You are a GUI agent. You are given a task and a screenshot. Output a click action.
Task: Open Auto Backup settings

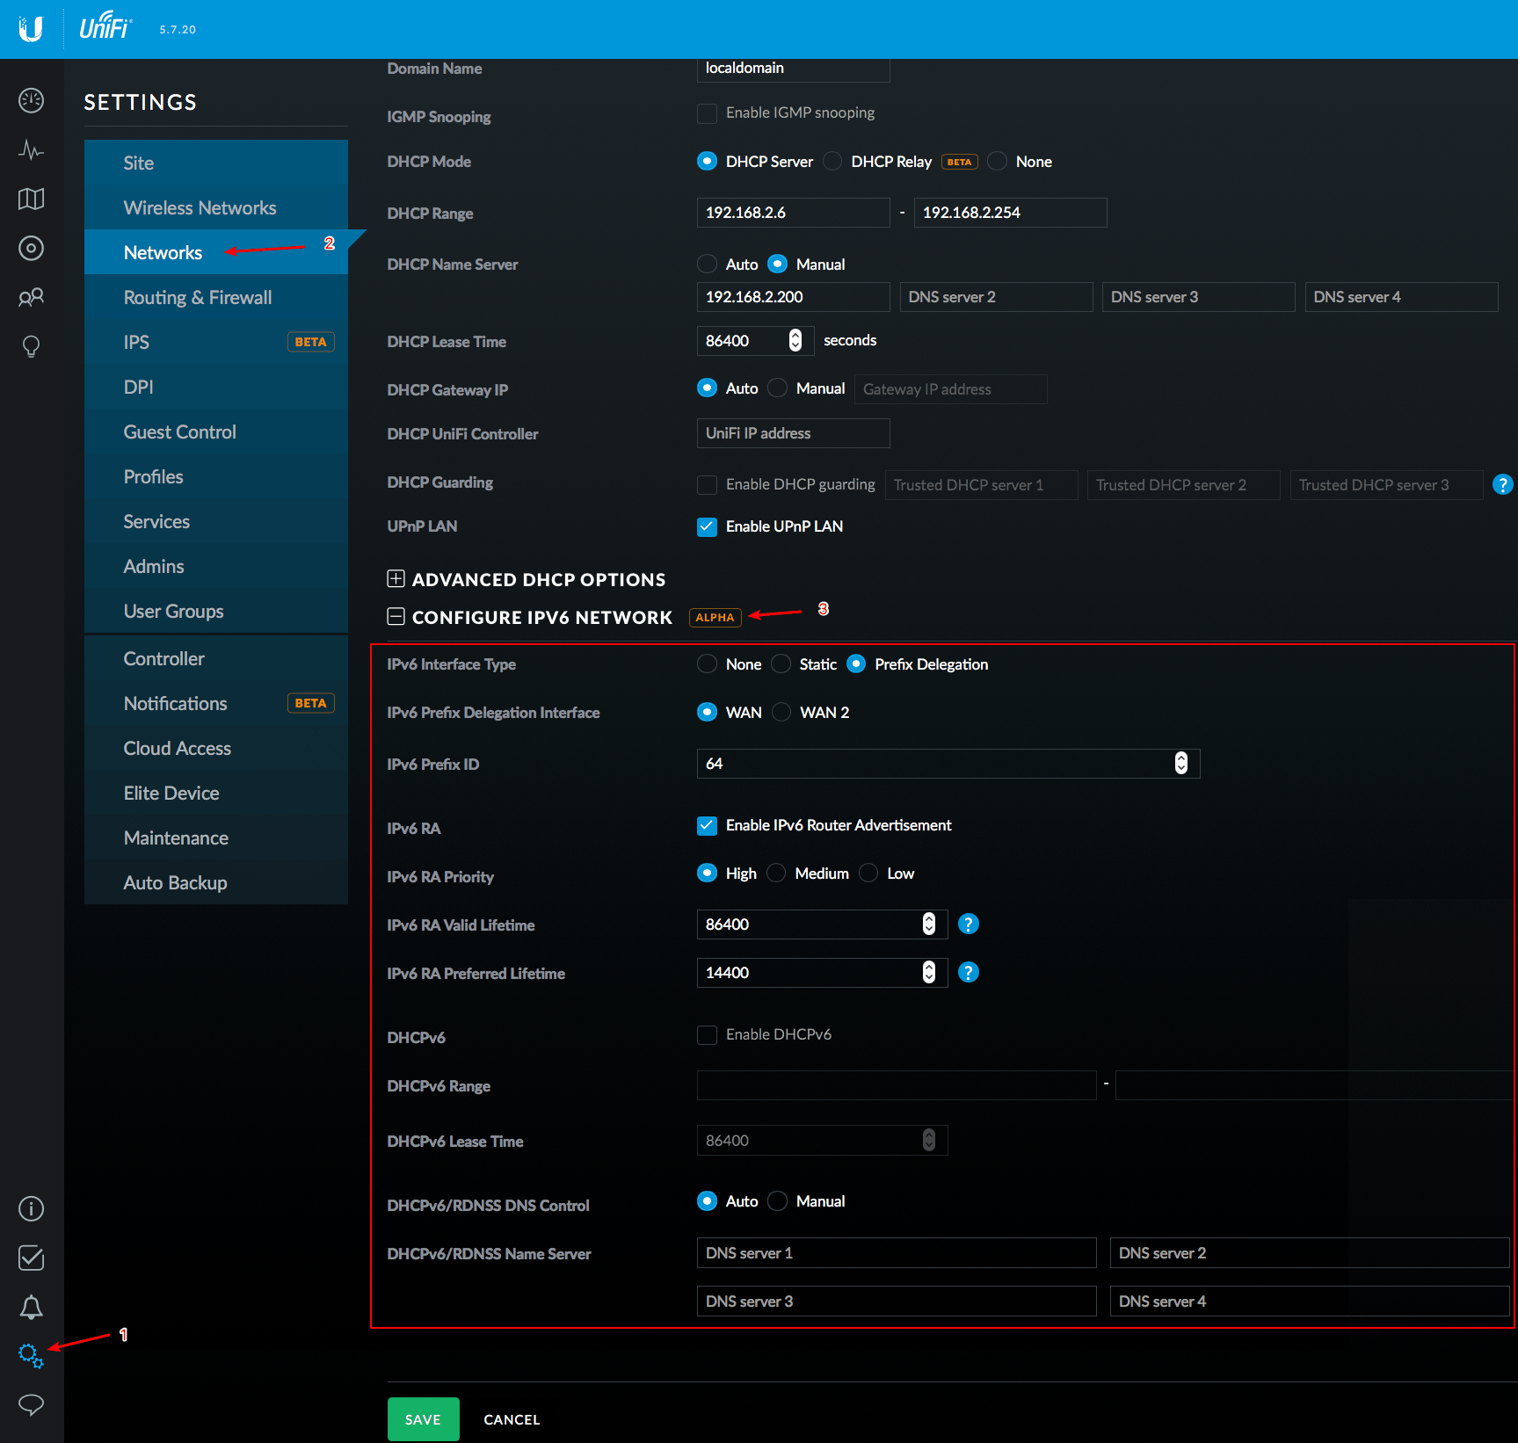point(216,882)
